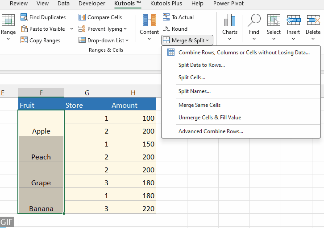Click the Charts bar graph icon
The width and height of the screenshot is (324, 228).
tap(229, 20)
